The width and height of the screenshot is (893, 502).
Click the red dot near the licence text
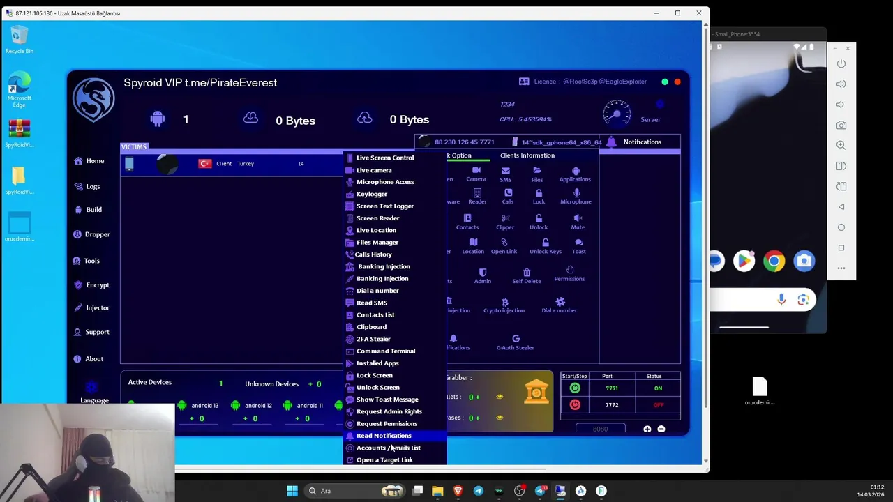[x=677, y=82]
